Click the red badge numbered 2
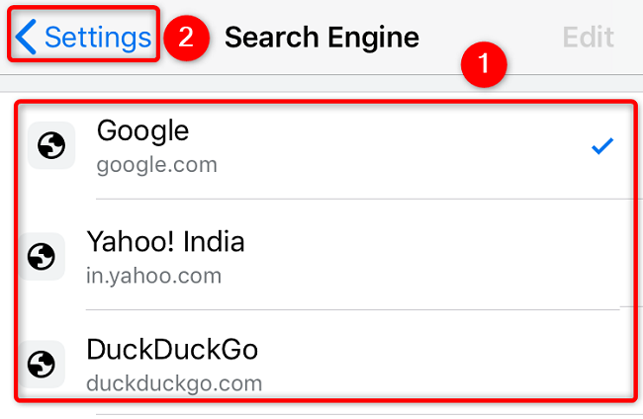The width and height of the screenshot is (643, 419). click(185, 38)
